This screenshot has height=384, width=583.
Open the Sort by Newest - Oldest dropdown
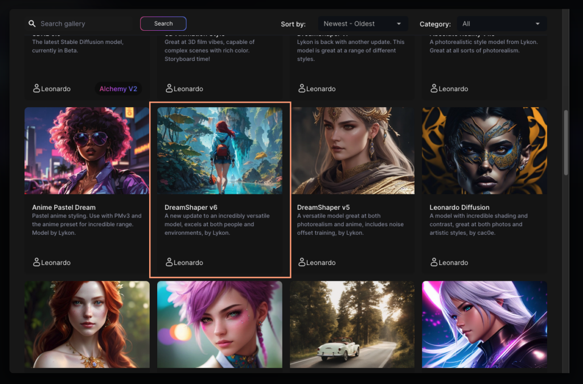pos(362,24)
